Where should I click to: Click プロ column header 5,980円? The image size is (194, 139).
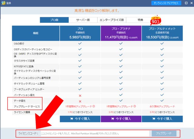pyautogui.click(x=80, y=33)
